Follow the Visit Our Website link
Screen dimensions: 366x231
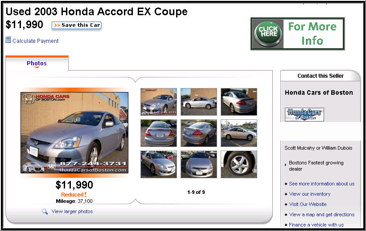(x=308, y=204)
